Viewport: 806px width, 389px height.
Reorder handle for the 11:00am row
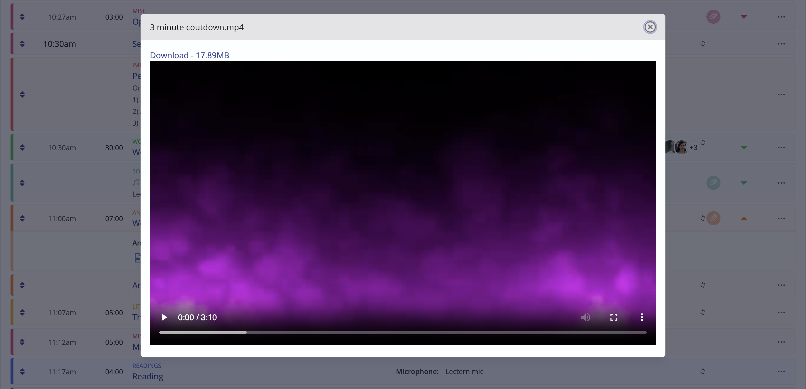tap(22, 219)
